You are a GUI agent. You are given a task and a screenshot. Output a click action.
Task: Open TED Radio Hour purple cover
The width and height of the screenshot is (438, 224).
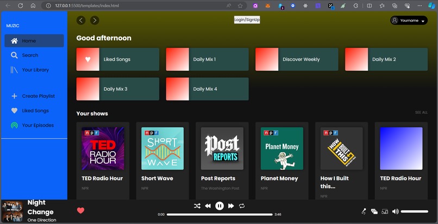103,148
